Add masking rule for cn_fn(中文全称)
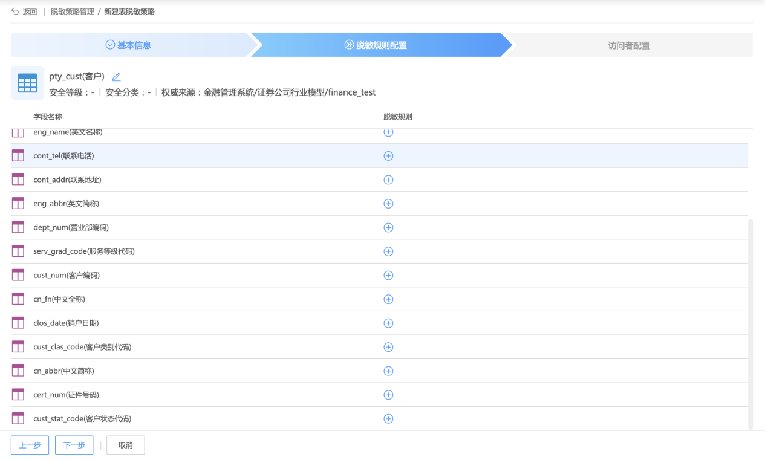This screenshot has width=765, height=460. [388, 299]
